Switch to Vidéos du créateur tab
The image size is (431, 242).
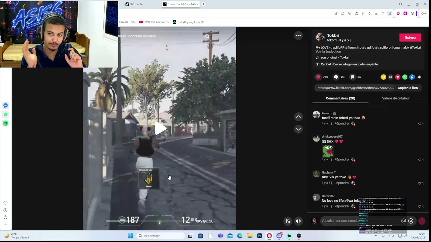click(396, 98)
